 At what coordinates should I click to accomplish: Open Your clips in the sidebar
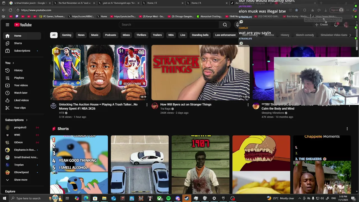tap(22, 108)
